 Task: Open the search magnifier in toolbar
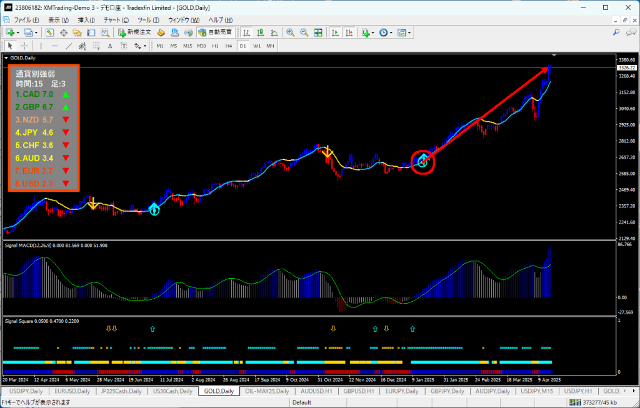pos(616,32)
